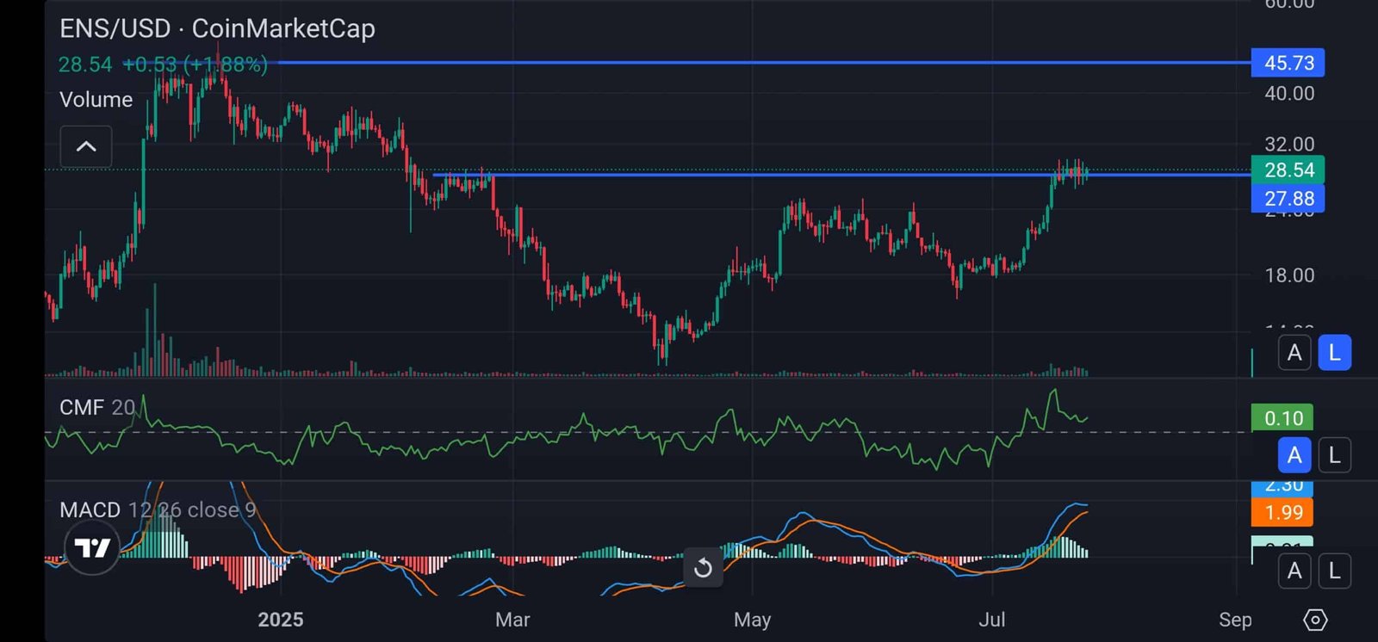Image resolution: width=1378 pixels, height=642 pixels.
Task: Toggle log scale L in the main price pane
Action: (1334, 353)
